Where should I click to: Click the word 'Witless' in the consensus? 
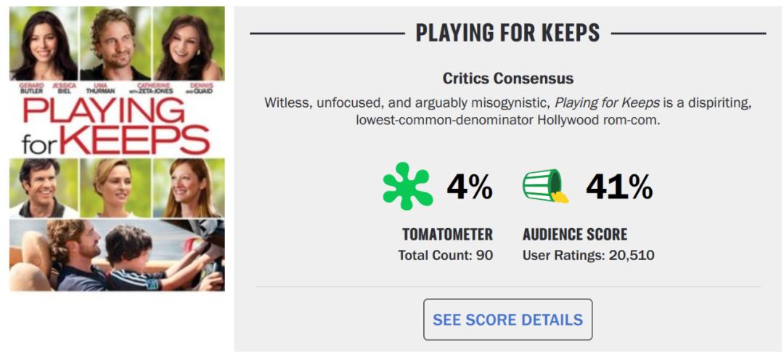(287, 103)
